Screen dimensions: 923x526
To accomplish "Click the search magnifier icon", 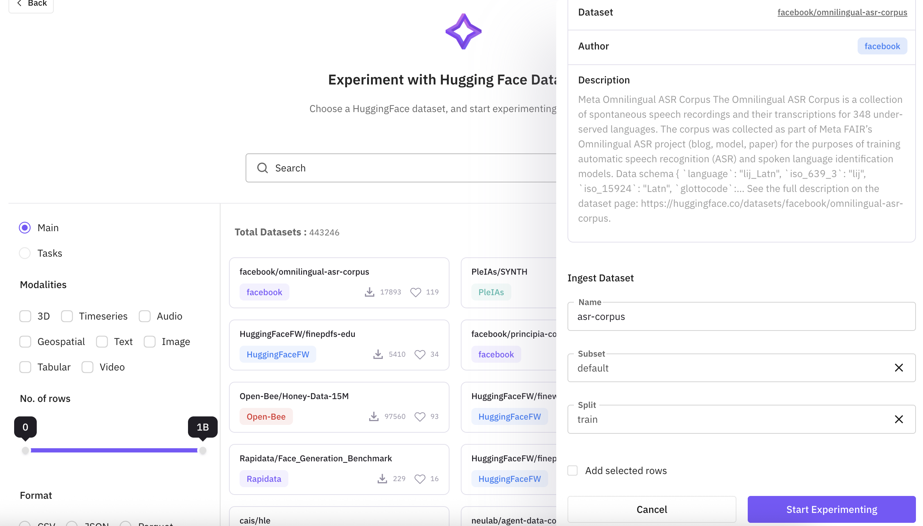I will 263,168.
